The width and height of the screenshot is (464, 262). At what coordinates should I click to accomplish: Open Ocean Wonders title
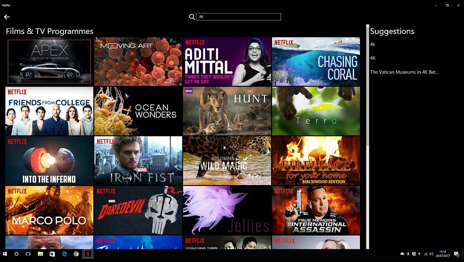[x=138, y=111]
